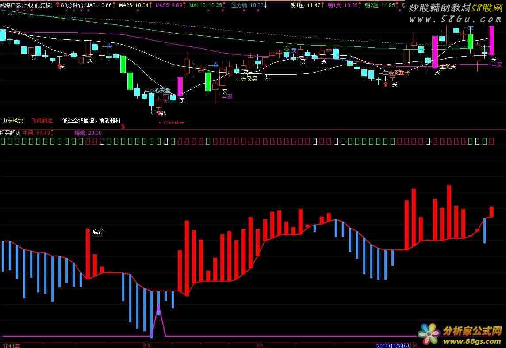The height and width of the screenshot is (348, 506).
Task: Click the MA26: 10.04 readout
Action: click(134, 5)
